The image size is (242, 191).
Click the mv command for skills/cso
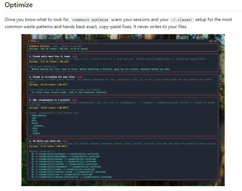[62, 174]
